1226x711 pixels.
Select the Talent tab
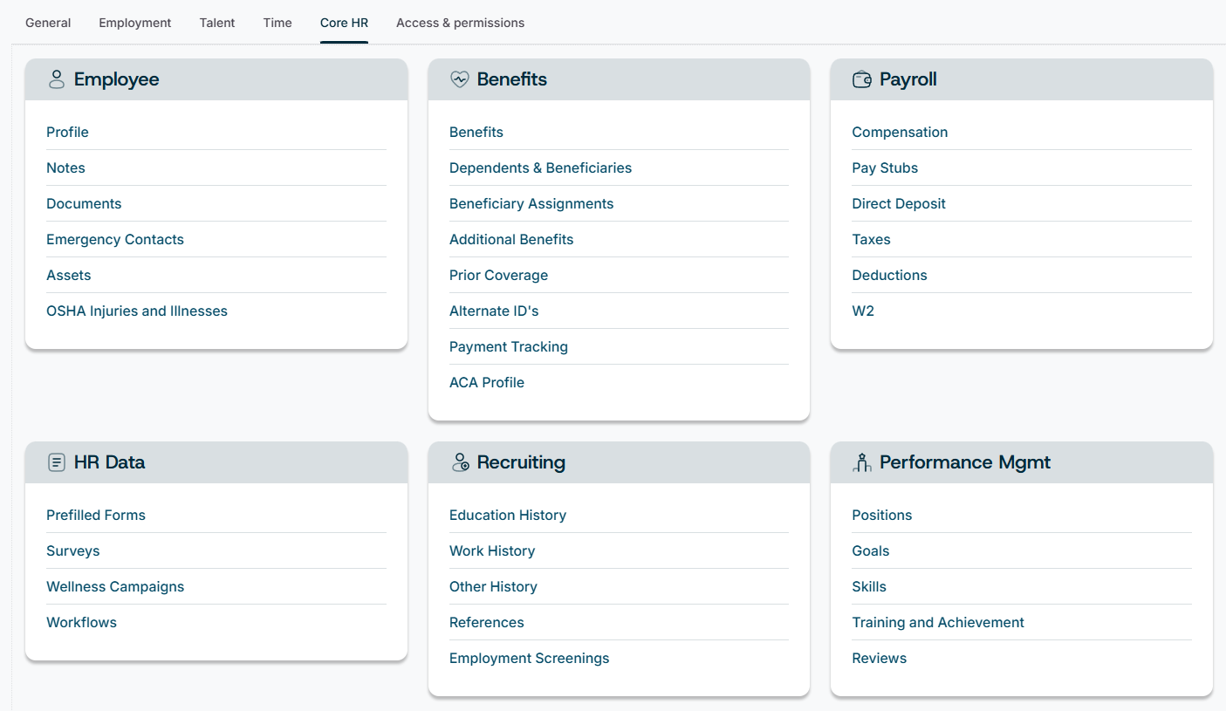coord(217,23)
